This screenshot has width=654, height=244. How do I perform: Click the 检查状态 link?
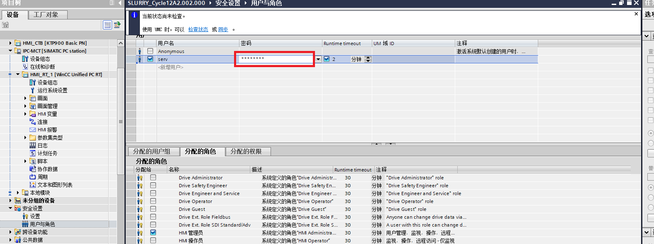pyautogui.click(x=198, y=29)
